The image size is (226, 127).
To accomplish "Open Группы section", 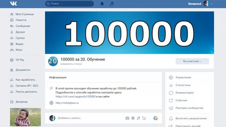I will 20,38.
